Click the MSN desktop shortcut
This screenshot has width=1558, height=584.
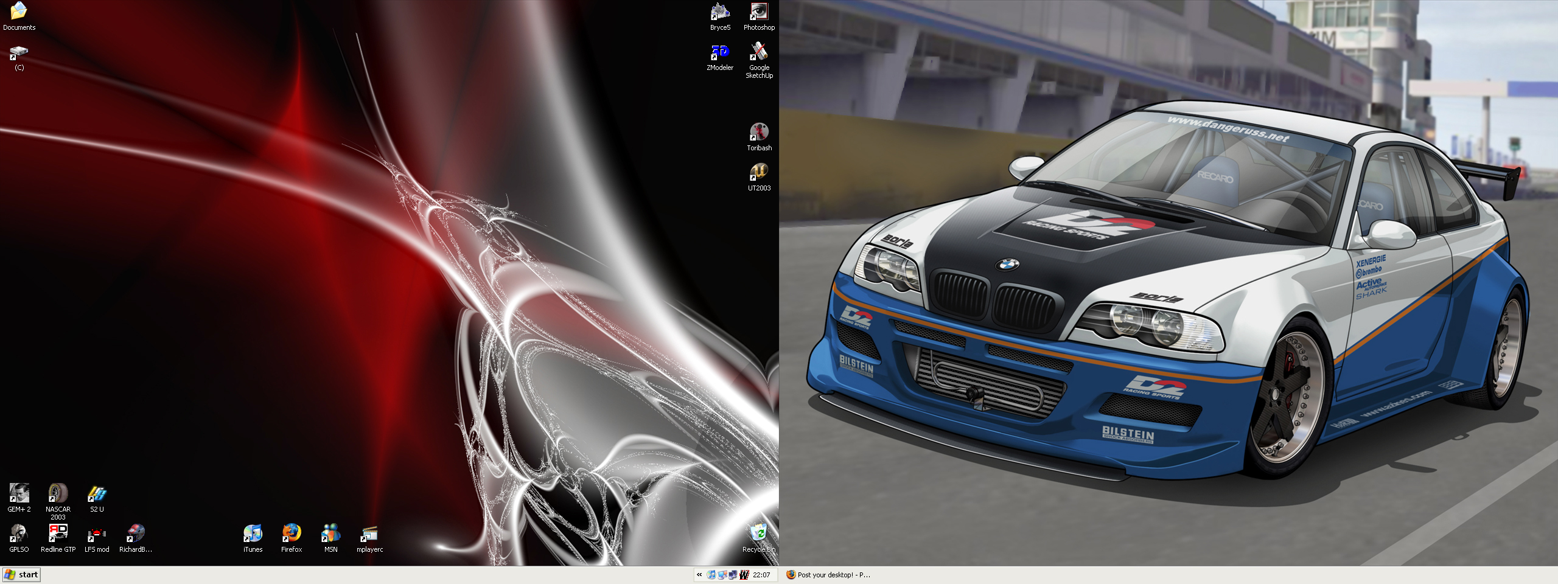pos(330,538)
